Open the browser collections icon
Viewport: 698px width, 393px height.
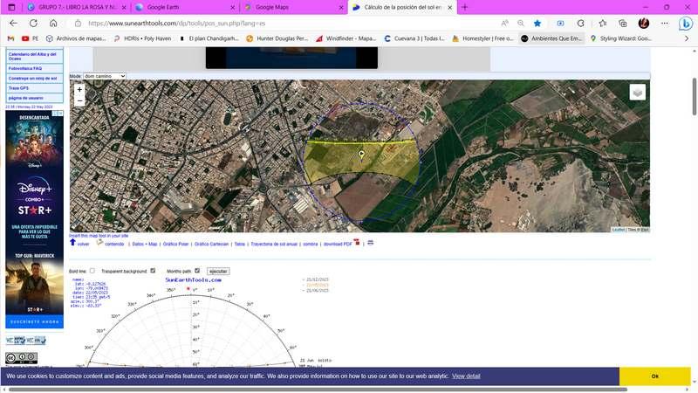pyautogui.click(x=623, y=24)
